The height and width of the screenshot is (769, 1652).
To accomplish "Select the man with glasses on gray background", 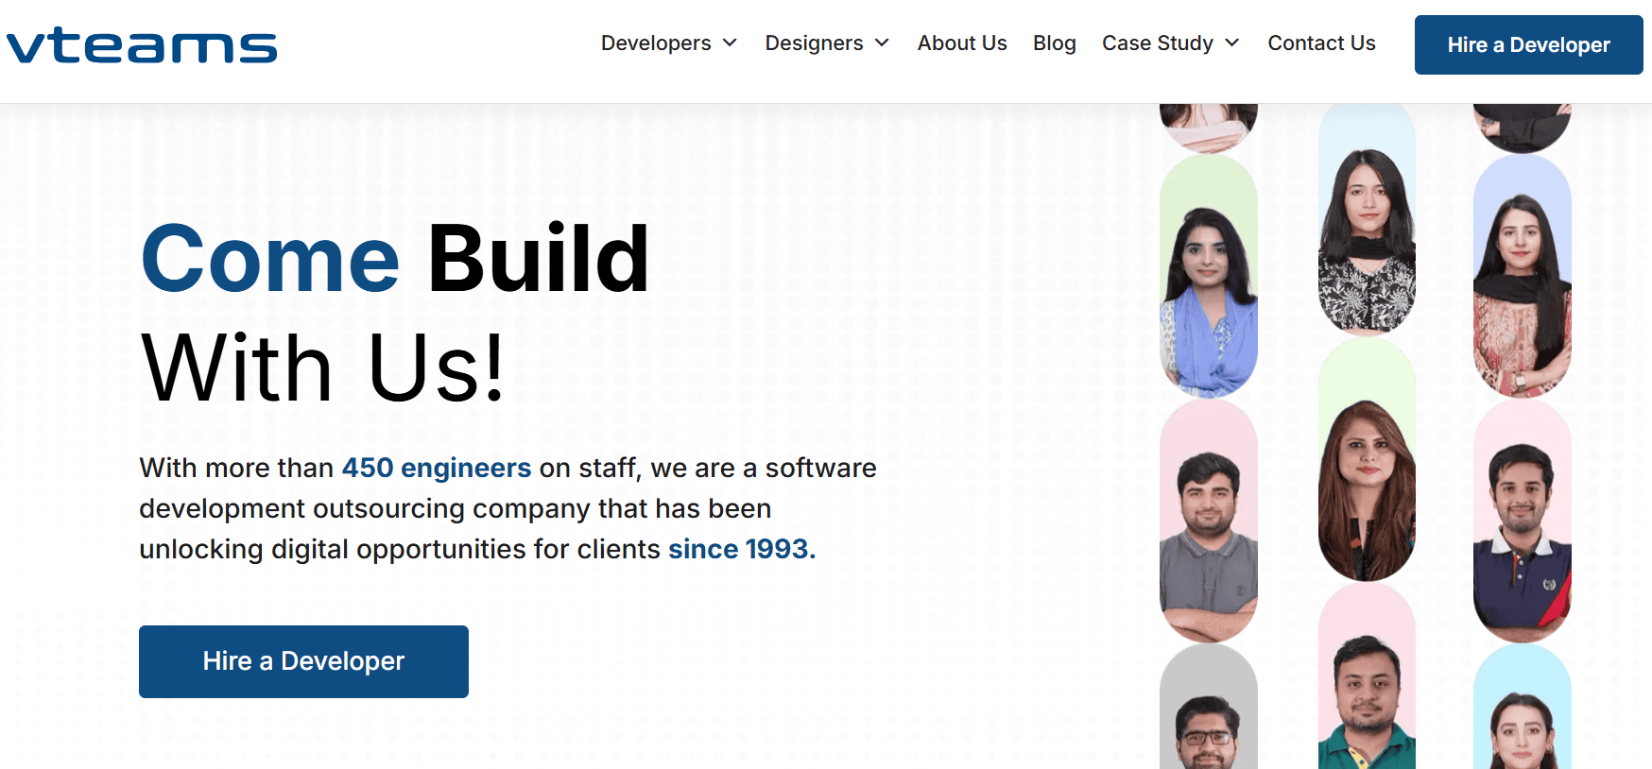I will coord(1209,708).
